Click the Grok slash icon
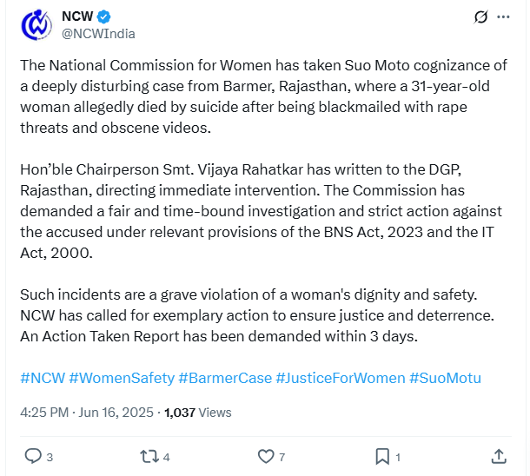The image size is (530, 476). pyautogui.click(x=480, y=17)
